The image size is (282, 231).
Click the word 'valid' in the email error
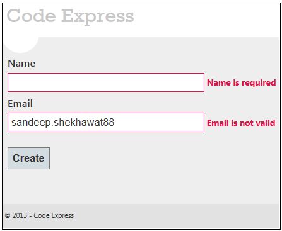pyautogui.click(x=266, y=123)
